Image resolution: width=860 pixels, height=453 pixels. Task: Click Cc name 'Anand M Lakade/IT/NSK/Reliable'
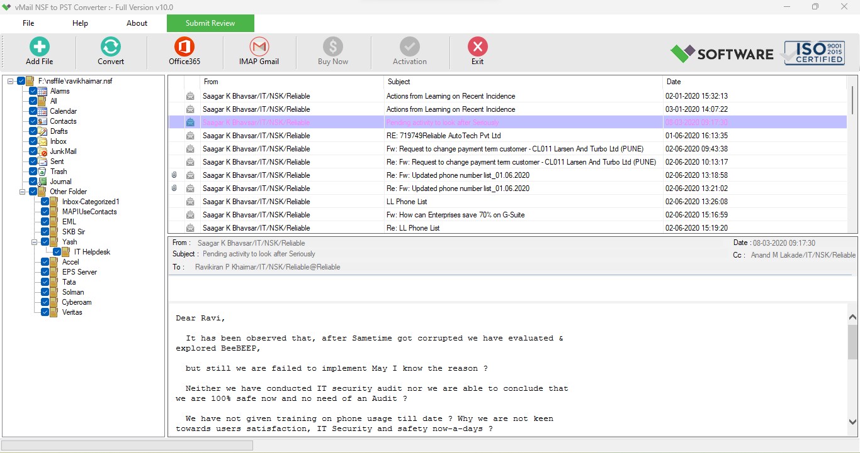[803, 255]
